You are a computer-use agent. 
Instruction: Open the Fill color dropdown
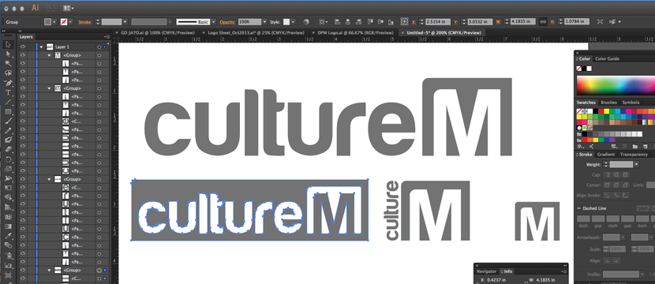click(x=54, y=22)
